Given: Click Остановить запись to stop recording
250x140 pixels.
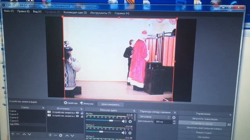Looking at the screenshot, I should click(x=202, y=123).
